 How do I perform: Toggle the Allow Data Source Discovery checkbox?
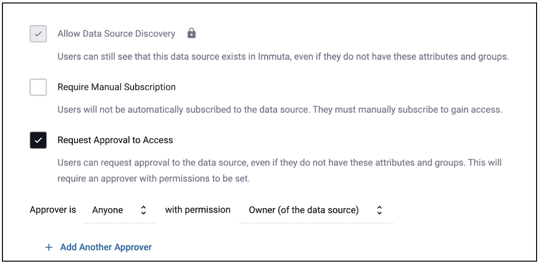(38, 34)
